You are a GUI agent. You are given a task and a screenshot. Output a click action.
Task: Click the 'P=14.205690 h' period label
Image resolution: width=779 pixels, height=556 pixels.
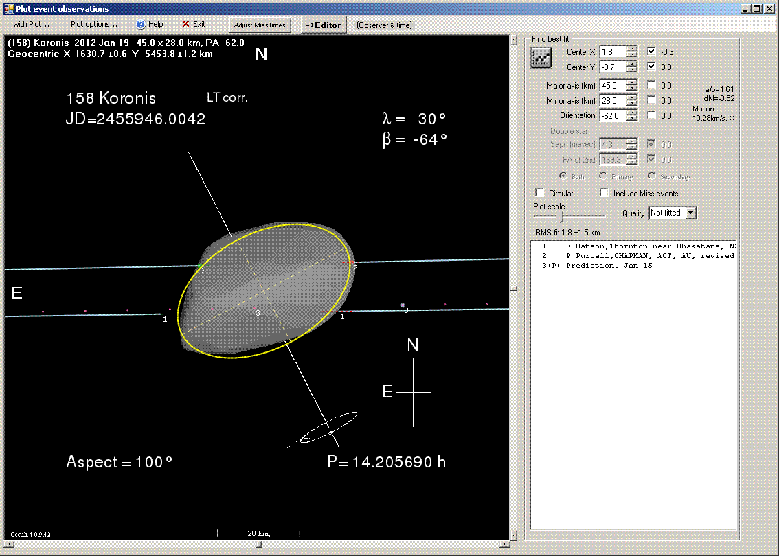click(387, 462)
